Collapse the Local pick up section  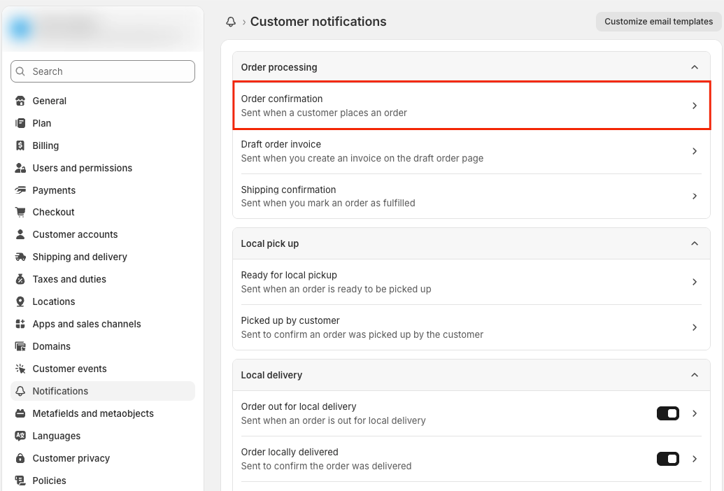point(695,243)
